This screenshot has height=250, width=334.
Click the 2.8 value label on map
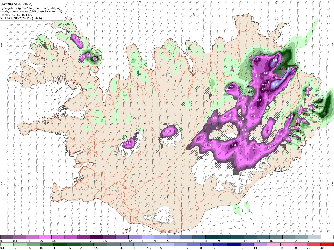(x=264, y=85)
